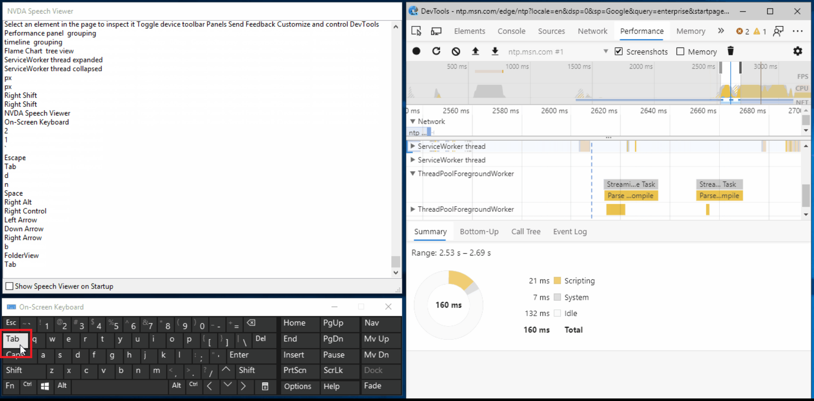Toggle the device toolbar icon
814x401 pixels.
point(436,31)
